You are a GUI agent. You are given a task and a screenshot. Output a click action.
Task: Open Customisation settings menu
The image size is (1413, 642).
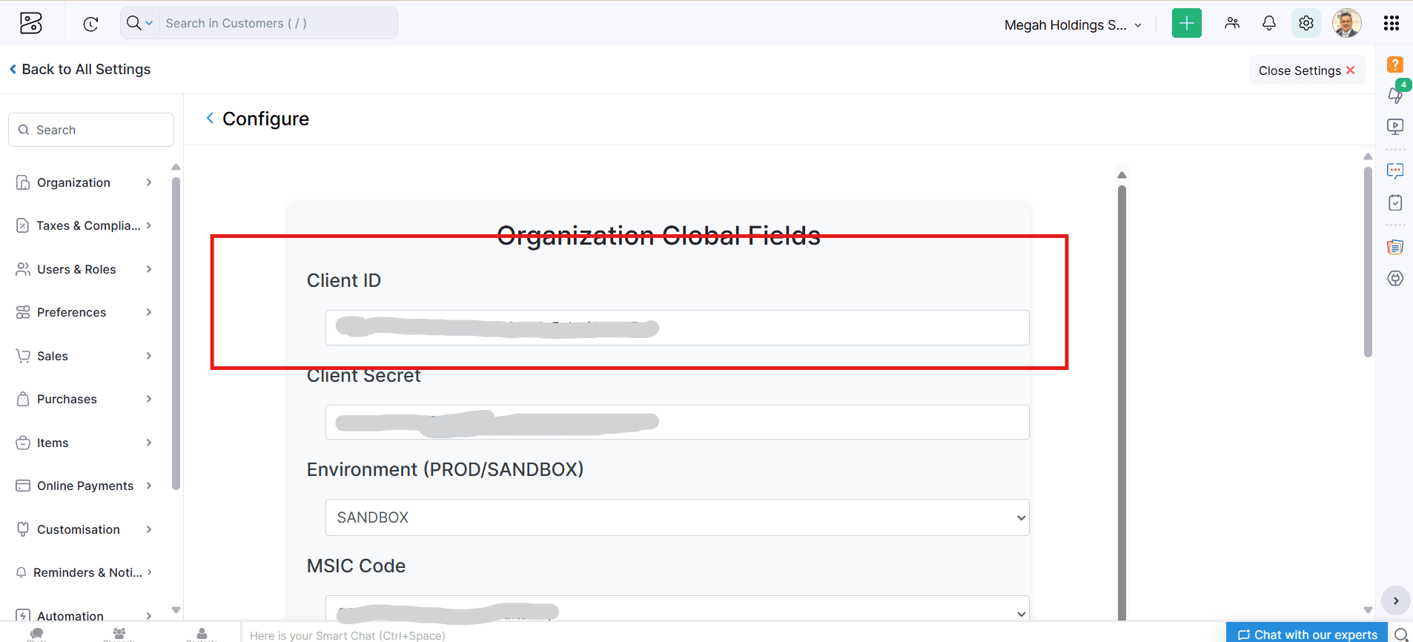pyautogui.click(x=84, y=529)
